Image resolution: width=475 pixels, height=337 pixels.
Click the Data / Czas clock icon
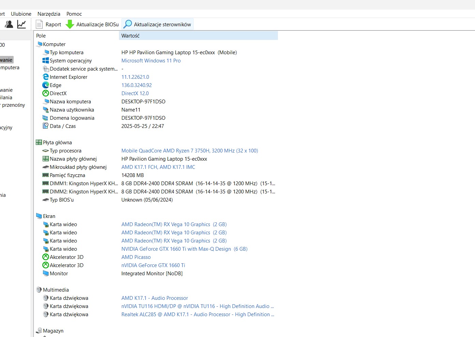pos(46,126)
